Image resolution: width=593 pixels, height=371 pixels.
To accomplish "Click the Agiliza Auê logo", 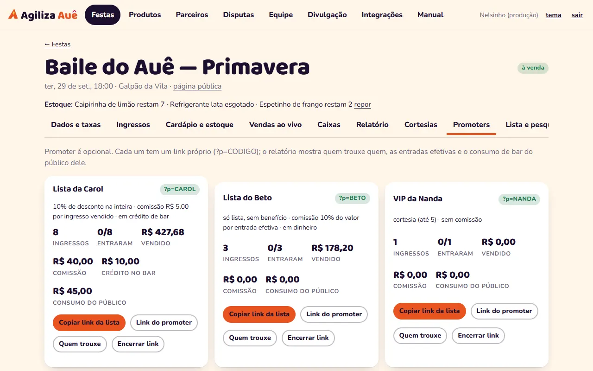I will click(x=43, y=15).
